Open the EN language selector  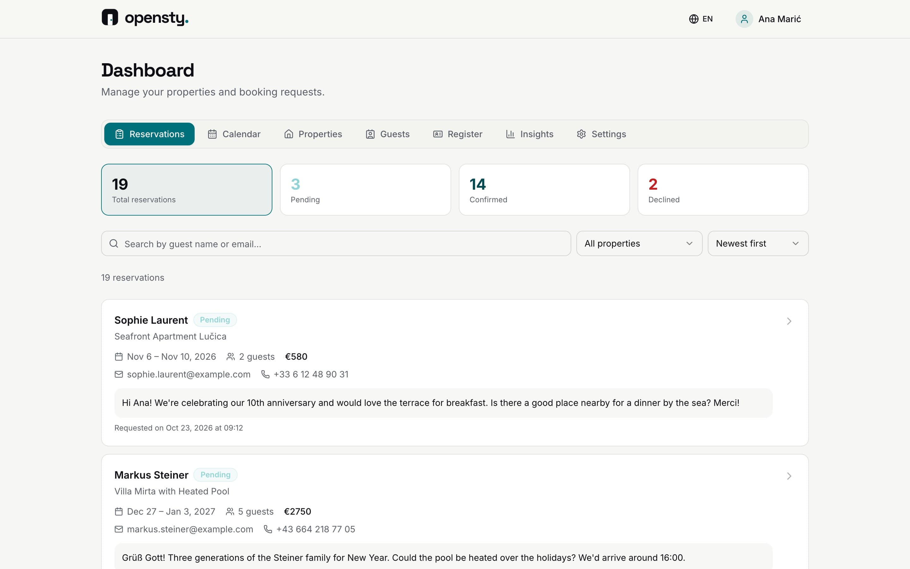pyautogui.click(x=701, y=19)
